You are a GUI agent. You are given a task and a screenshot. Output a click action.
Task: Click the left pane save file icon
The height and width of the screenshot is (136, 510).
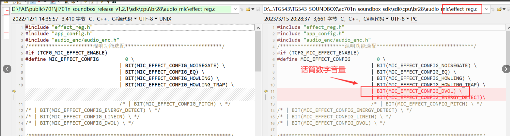coord(258,9)
